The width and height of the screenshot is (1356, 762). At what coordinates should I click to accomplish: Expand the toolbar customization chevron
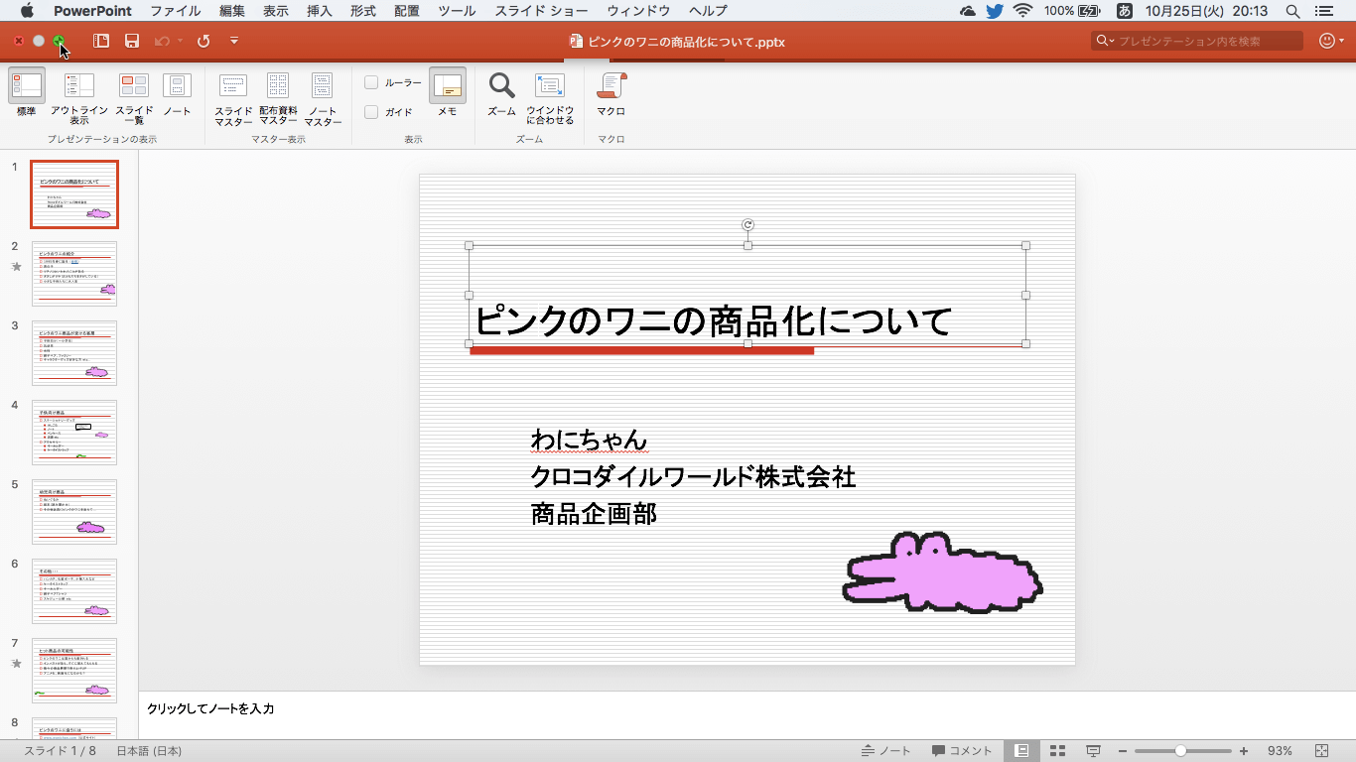coord(232,43)
